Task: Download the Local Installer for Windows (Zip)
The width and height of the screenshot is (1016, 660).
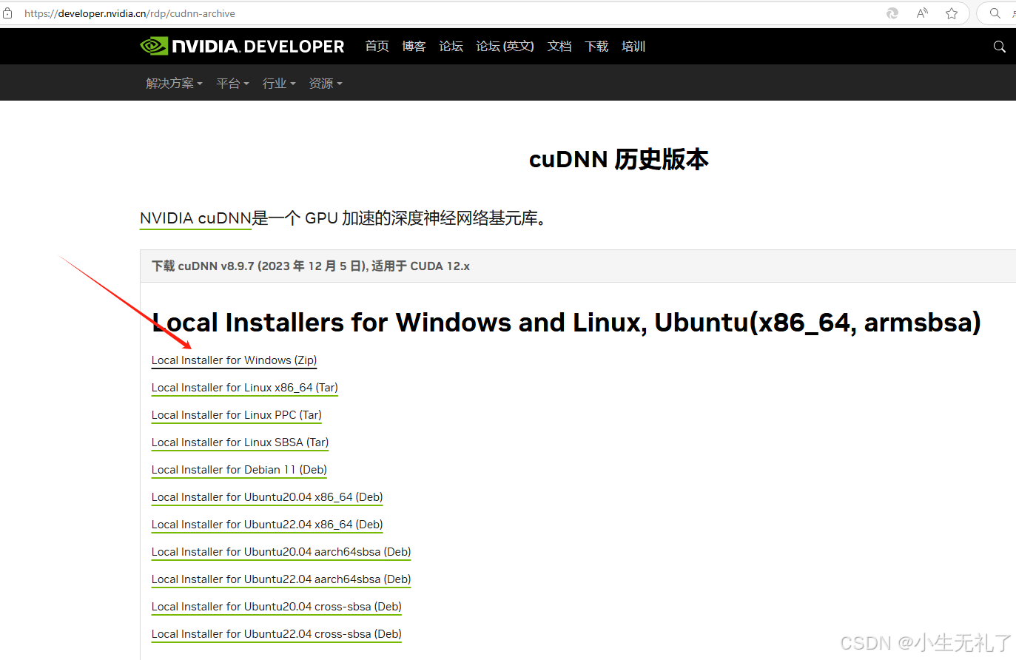Action: 234,360
